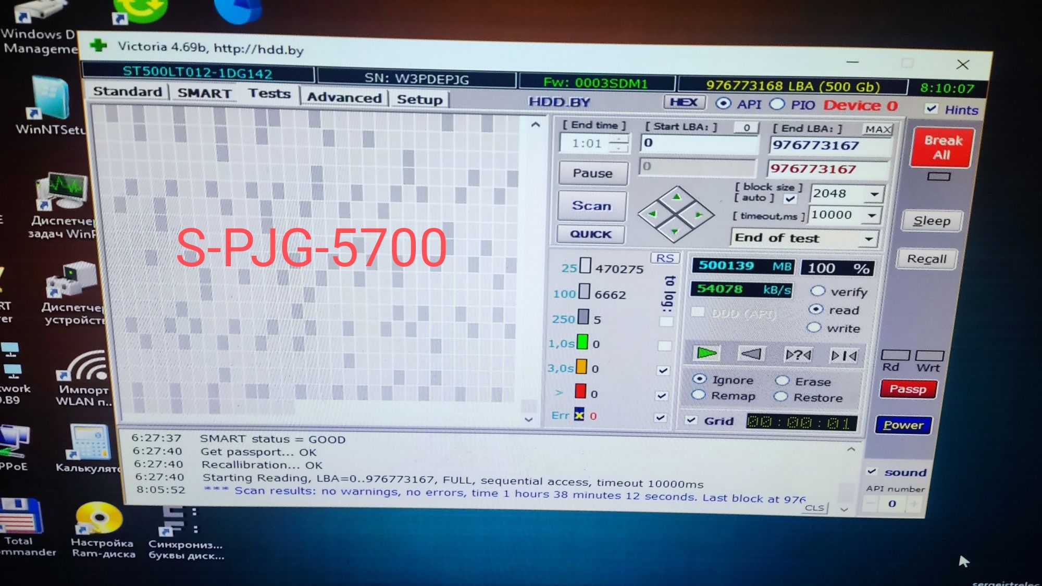Click the green cross Victoria title icon
Viewport: 1042px width, 586px height.
(98, 45)
